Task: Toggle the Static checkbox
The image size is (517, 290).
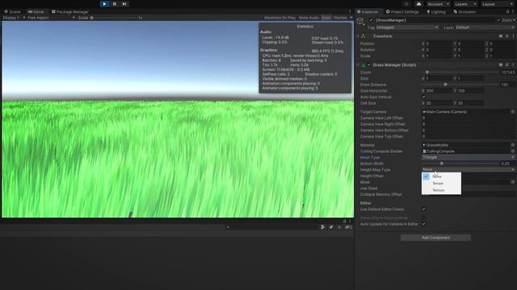Action: (499, 20)
